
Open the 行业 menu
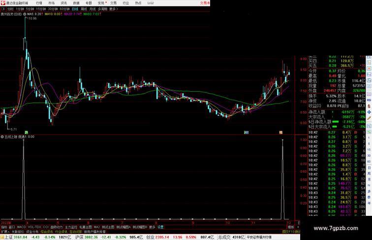[126, 3]
